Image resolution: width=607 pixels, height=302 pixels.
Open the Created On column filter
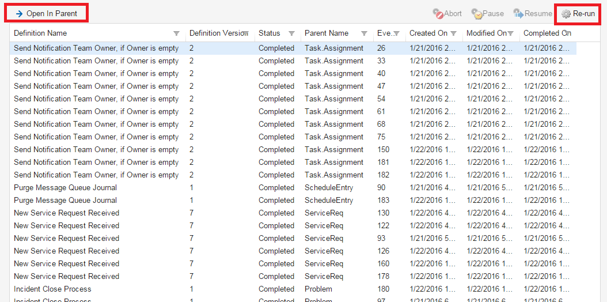[x=453, y=33]
